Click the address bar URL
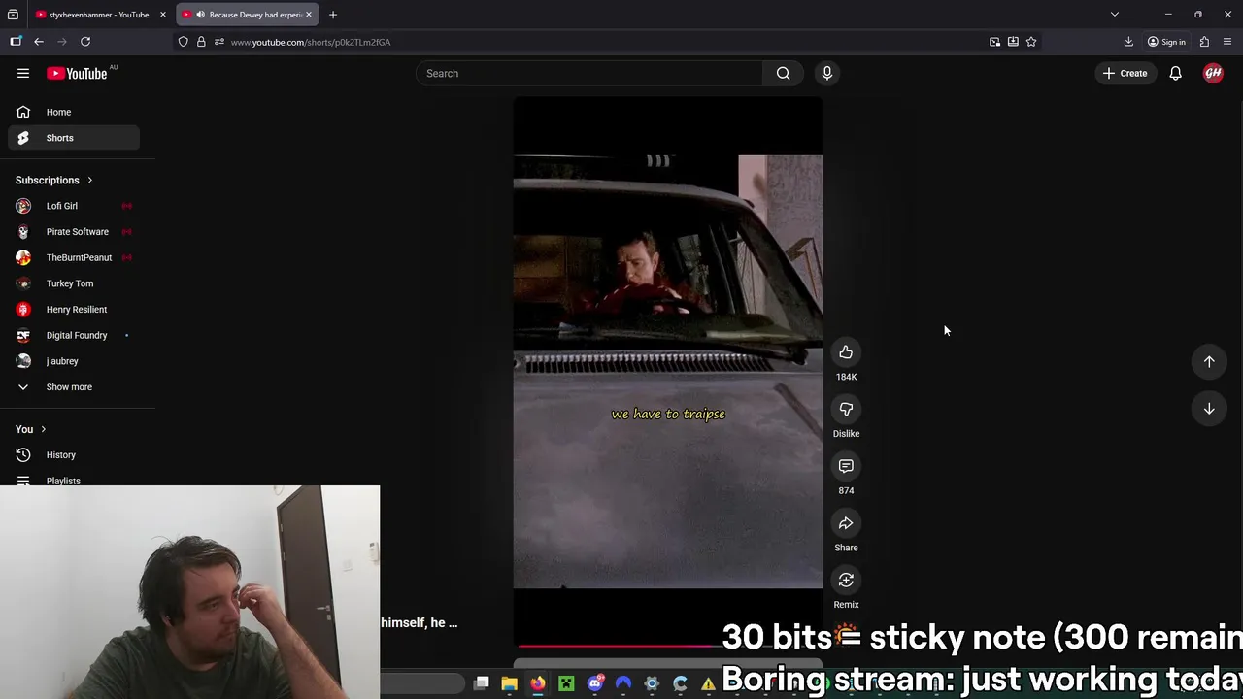The width and height of the screenshot is (1243, 699). point(311,42)
